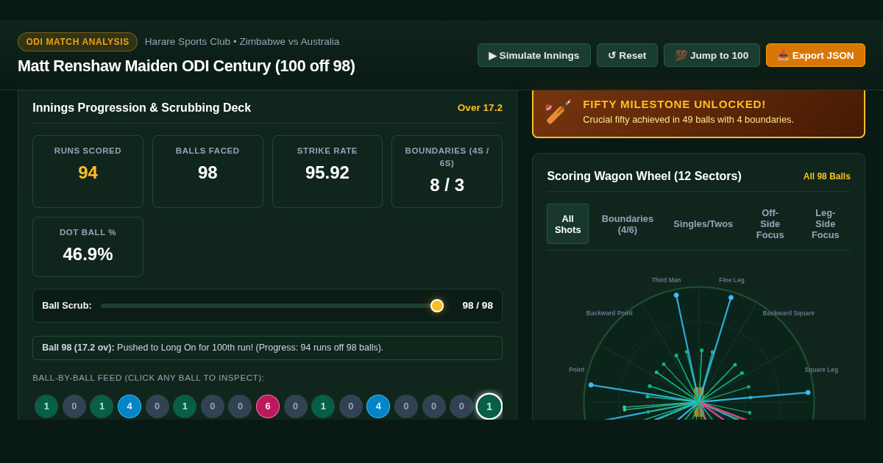Viewport: 883px width, 463px height.
Task: Click the Point sector label
Action: pyautogui.click(x=577, y=370)
